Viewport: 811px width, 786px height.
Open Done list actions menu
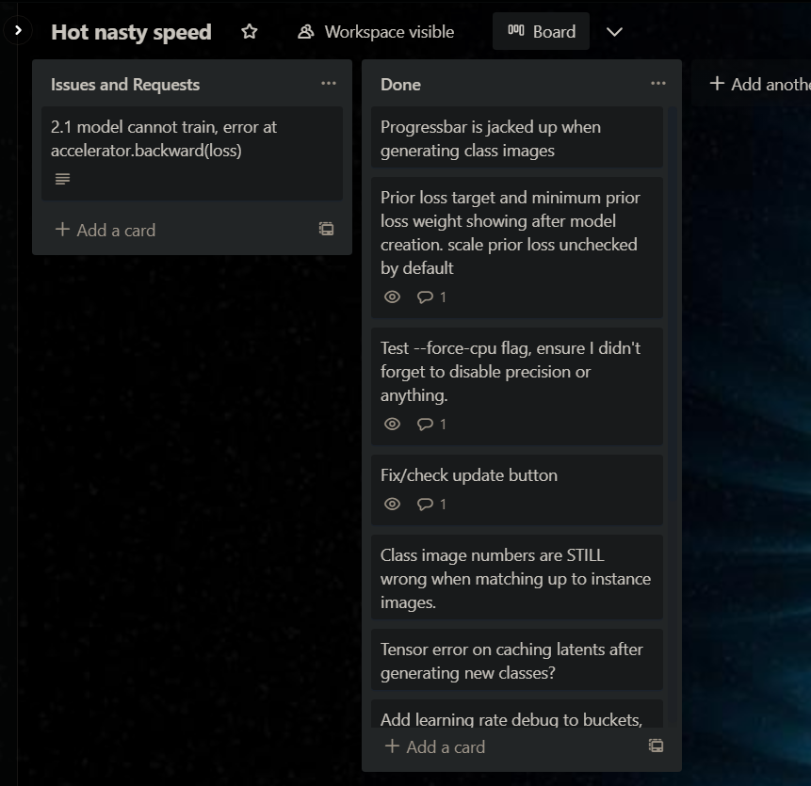pos(657,84)
